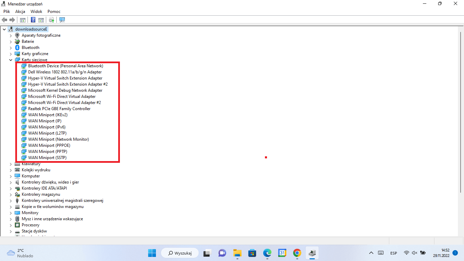This screenshot has width=464, height=261.
Task: Toggle the console tree pane toolbar icon
Action: (23, 20)
